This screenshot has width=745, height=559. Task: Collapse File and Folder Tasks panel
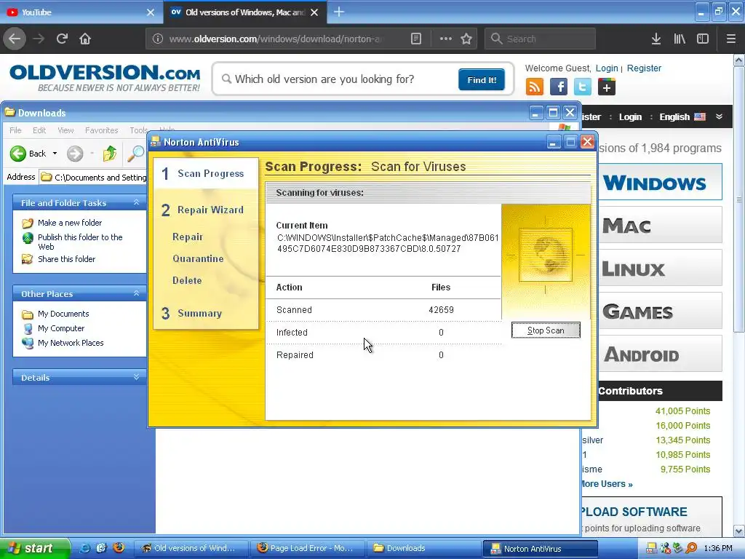136,202
